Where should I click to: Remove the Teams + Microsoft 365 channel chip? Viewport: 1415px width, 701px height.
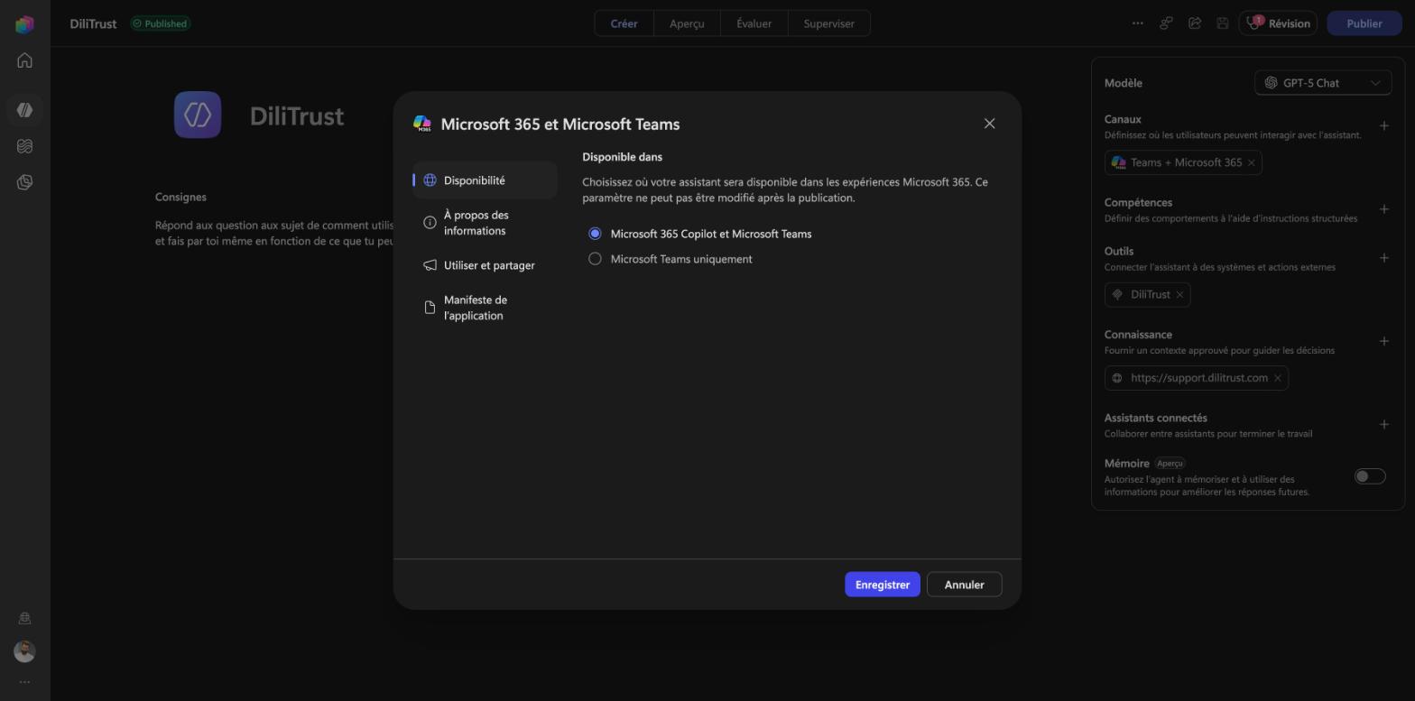(x=1251, y=163)
